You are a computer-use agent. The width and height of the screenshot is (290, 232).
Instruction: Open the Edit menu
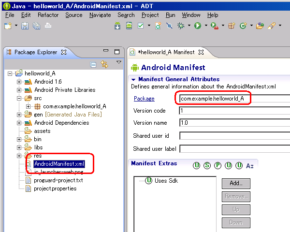click(26, 15)
